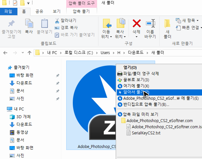Image resolution: width=202 pixels, height=159 pixels.
Task: Click SerialKeyCS2.txt in archive preview
Action: tap(144, 133)
